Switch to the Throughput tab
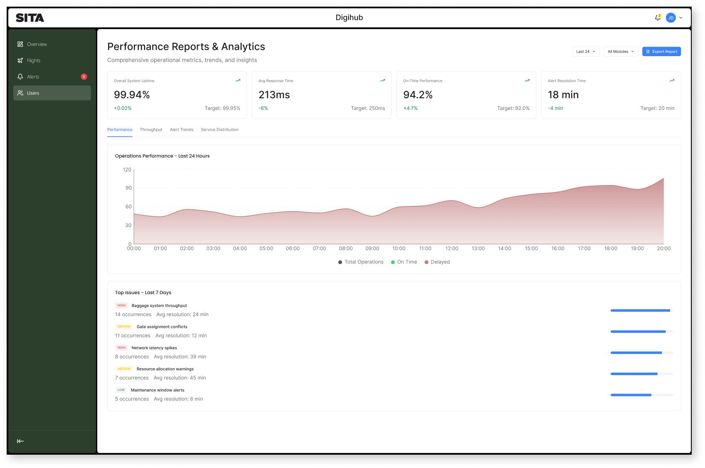 (151, 129)
